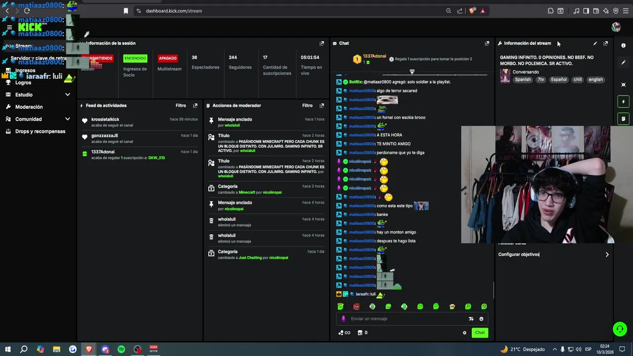Screen dimensions: 633x356
Task: Click the ENCENDIDO Ingresos de Socio badge
Action: pos(135,58)
